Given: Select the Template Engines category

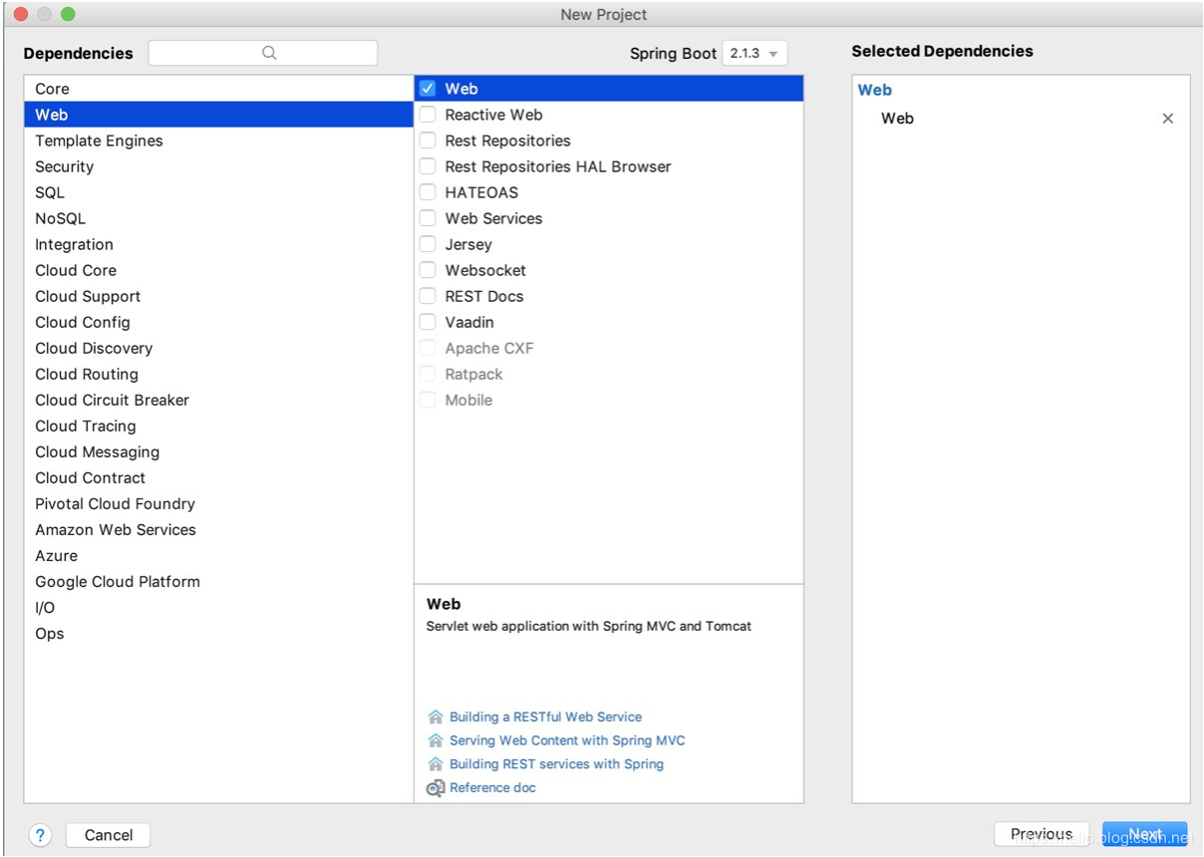Looking at the screenshot, I should click(x=99, y=141).
